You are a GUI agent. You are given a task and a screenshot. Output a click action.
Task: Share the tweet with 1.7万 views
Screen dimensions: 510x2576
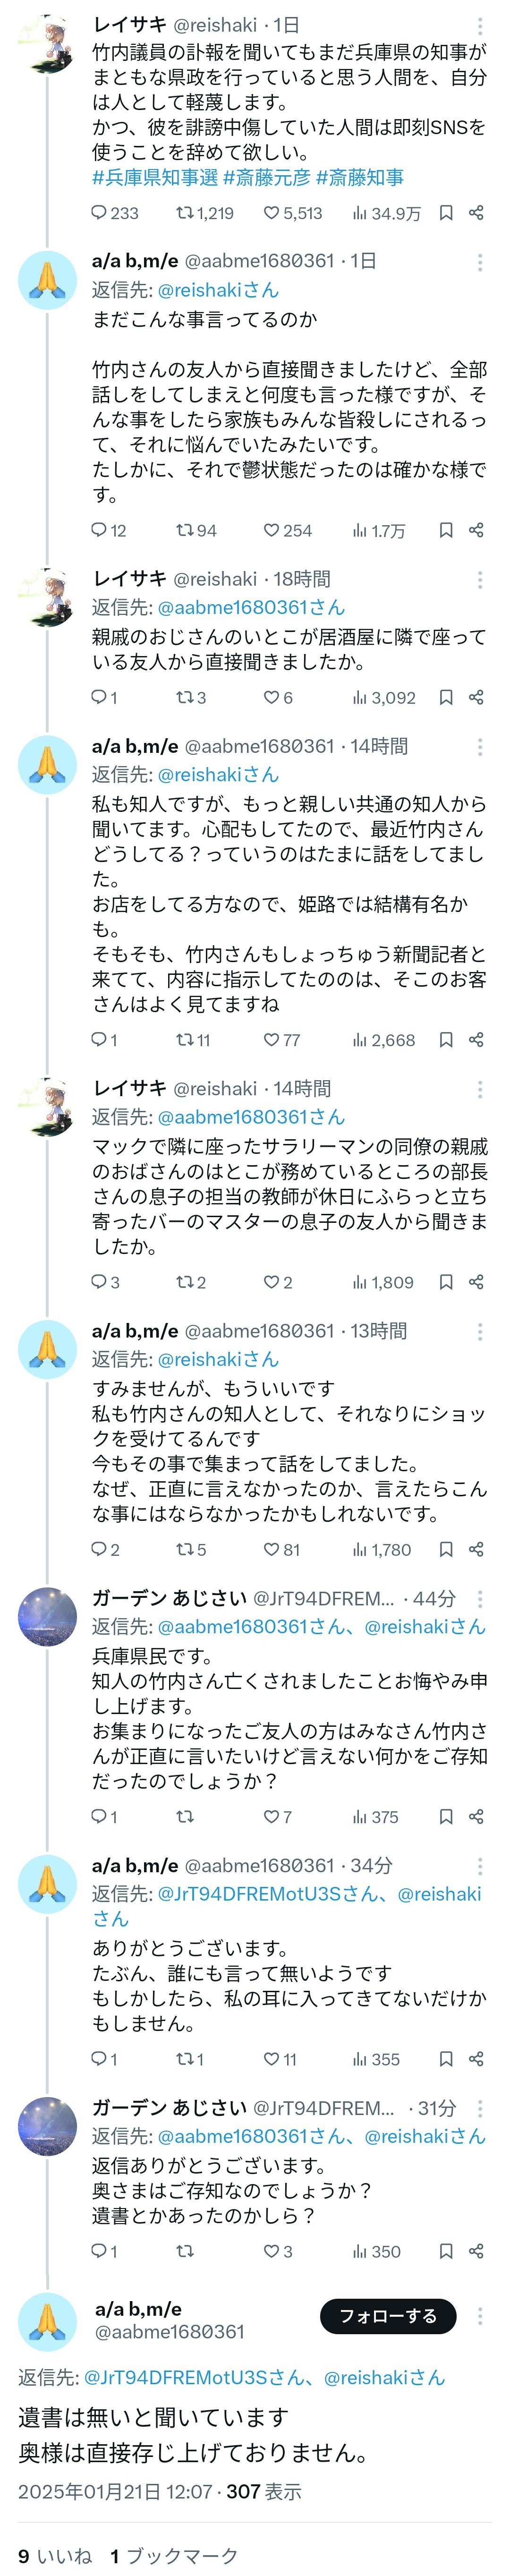pyautogui.click(x=476, y=530)
